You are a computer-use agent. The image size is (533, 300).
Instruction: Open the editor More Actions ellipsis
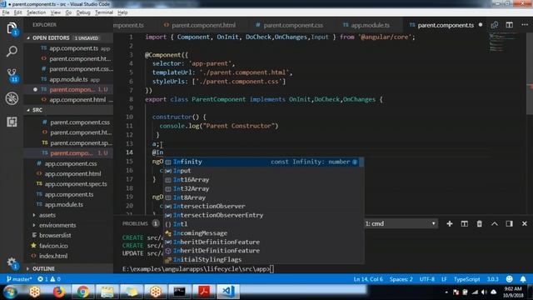[x=525, y=25]
